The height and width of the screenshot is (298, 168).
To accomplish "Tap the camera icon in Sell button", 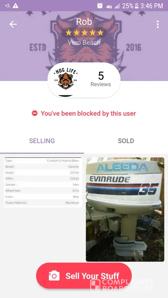I will point(54,276).
